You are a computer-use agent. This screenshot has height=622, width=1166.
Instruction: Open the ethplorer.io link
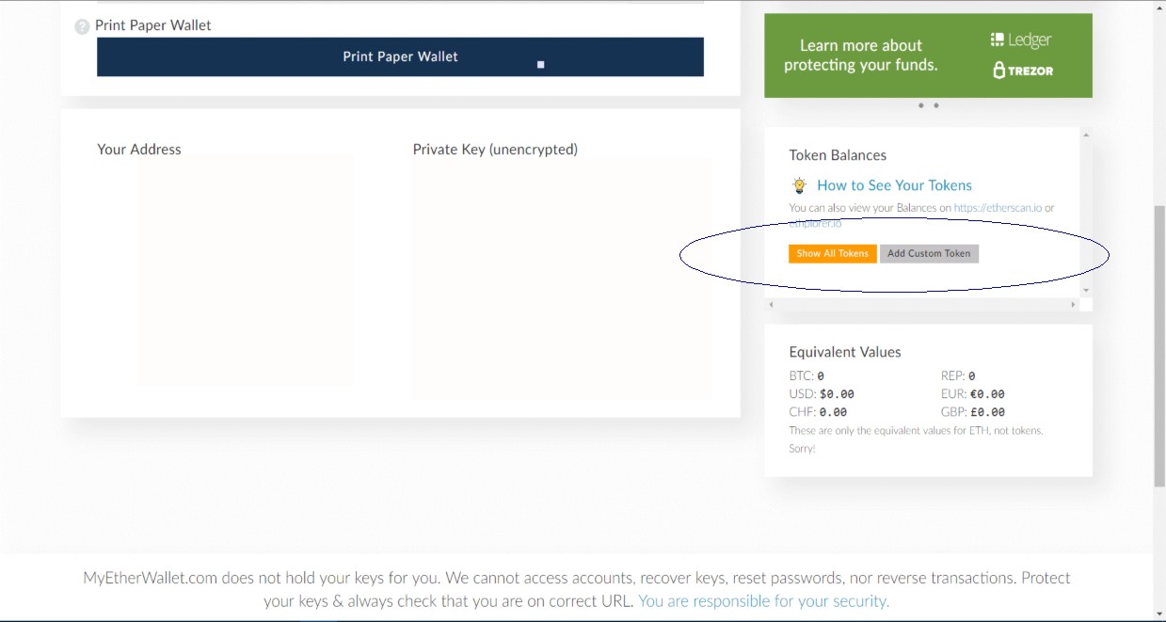click(x=815, y=224)
